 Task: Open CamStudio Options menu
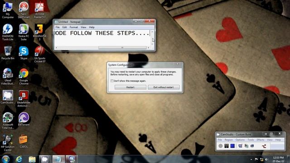(x=240, y=140)
